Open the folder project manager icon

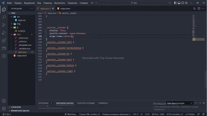(x=4, y=48)
